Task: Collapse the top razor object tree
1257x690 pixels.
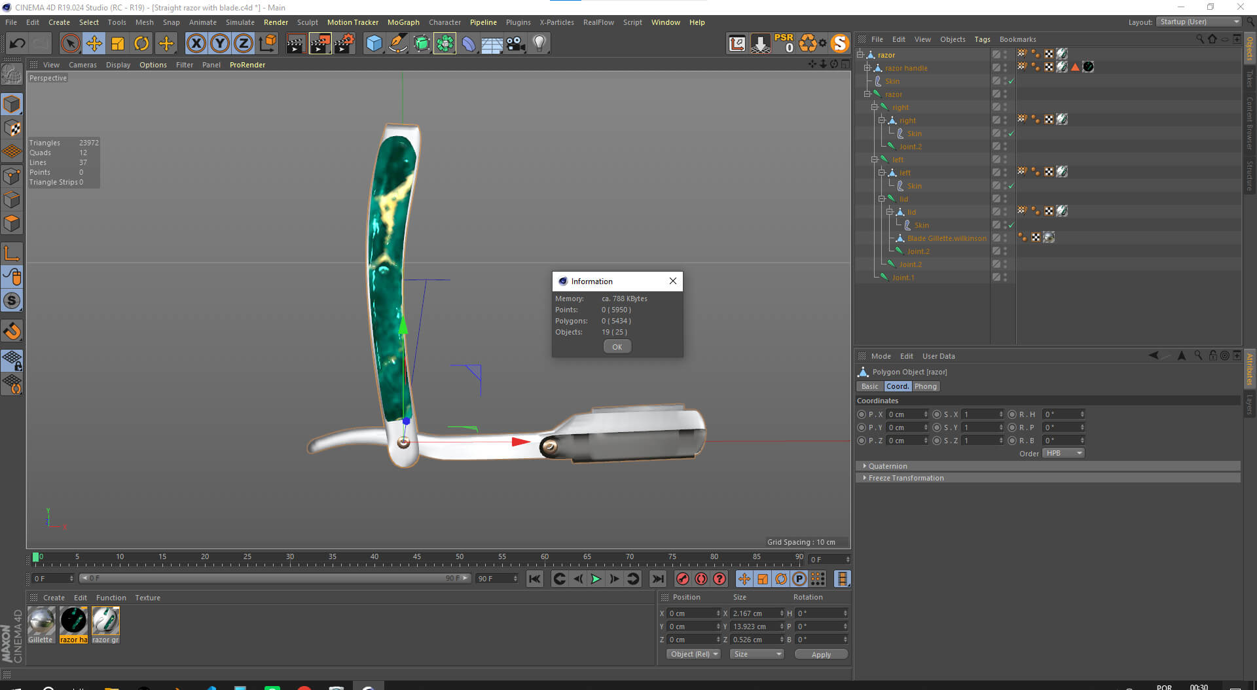Action: click(860, 55)
